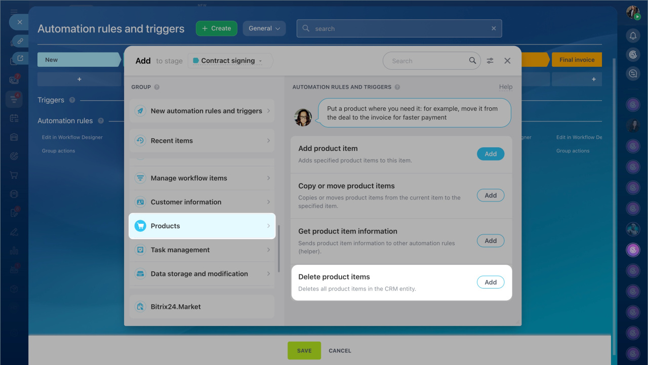Image resolution: width=648 pixels, height=365 pixels.
Task: Click the group list vertical scrollbar
Action: click(x=279, y=248)
